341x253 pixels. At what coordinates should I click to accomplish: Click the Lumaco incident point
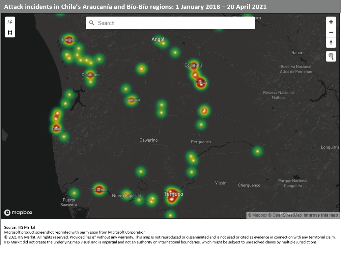[x=132, y=99]
